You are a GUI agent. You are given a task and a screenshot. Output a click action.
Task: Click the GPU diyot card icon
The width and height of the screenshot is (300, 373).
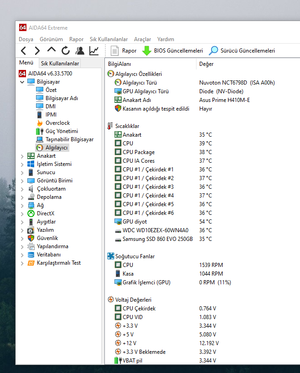click(118, 221)
